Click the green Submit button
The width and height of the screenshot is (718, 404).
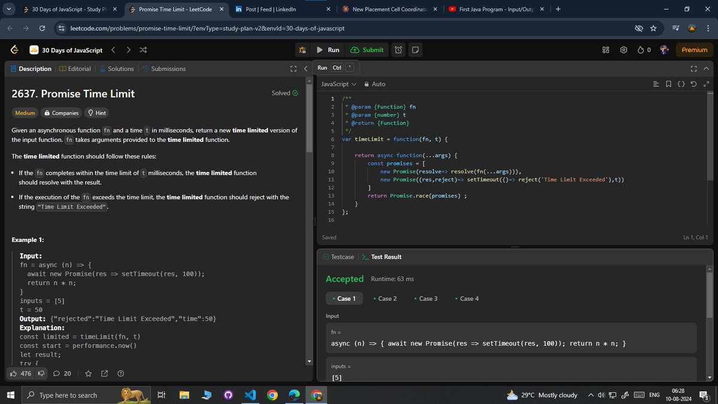pos(367,50)
